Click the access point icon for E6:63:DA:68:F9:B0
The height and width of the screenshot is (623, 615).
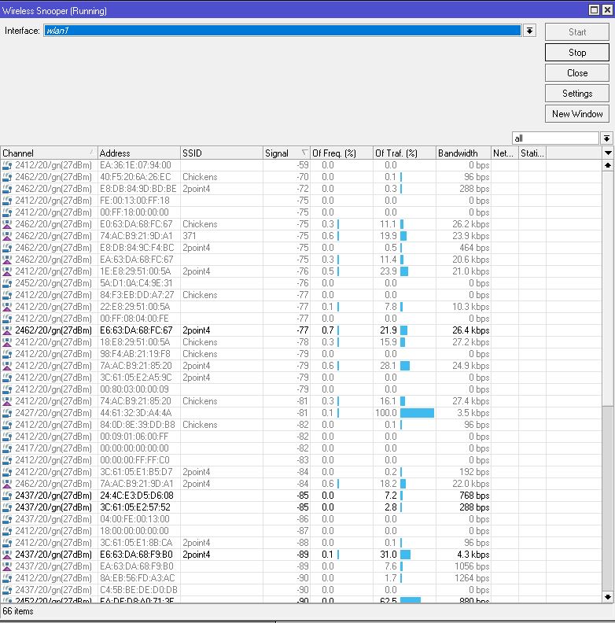[x=7, y=555]
